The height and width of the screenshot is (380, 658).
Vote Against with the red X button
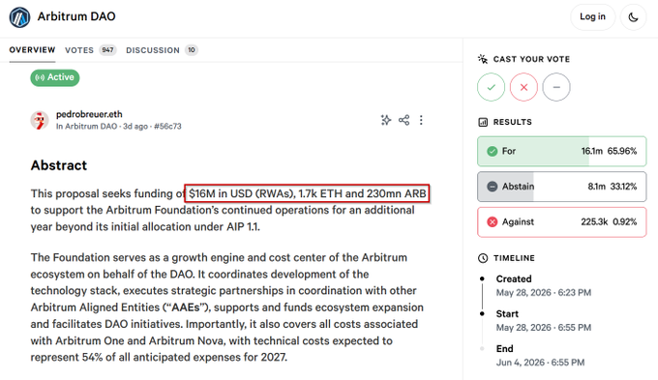[523, 87]
